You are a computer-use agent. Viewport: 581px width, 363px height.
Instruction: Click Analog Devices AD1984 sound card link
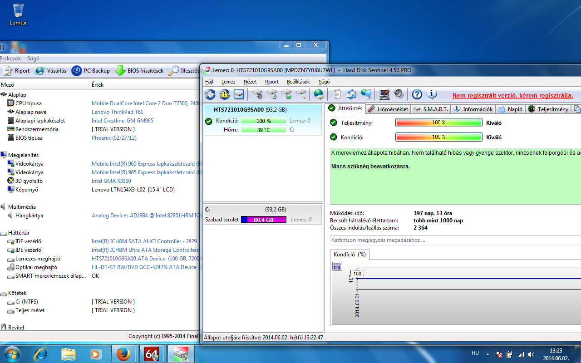pyautogui.click(x=146, y=216)
